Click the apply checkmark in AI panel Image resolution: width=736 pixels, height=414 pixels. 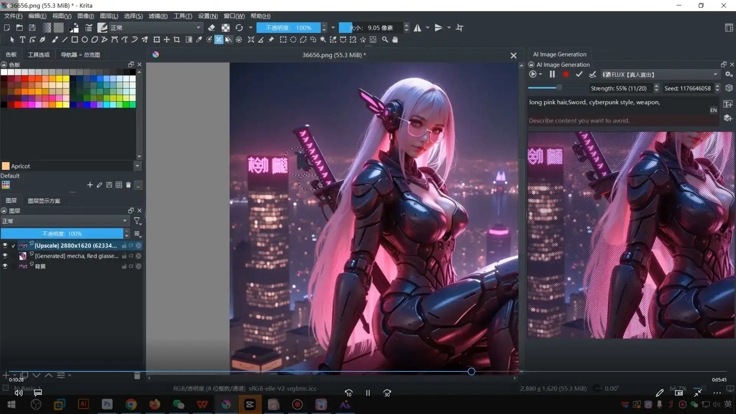(x=579, y=74)
